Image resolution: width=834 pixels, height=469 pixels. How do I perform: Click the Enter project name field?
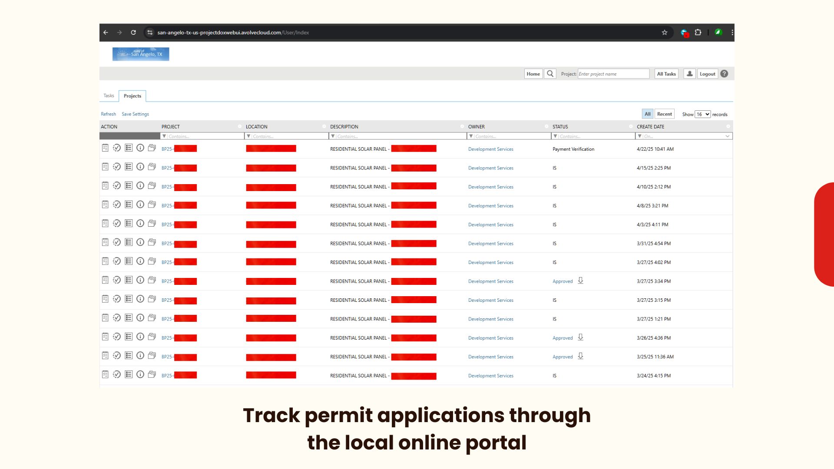click(x=613, y=74)
